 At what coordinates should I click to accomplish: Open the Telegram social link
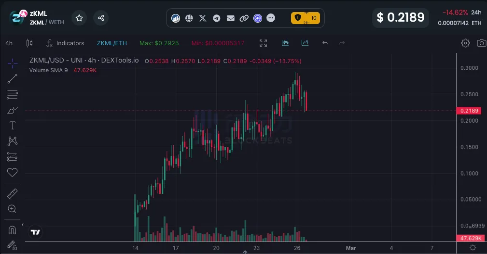(x=217, y=18)
